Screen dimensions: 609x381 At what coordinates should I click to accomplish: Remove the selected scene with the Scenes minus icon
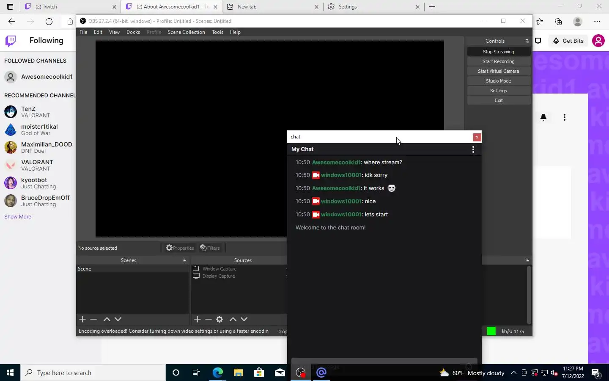point(94,319)
